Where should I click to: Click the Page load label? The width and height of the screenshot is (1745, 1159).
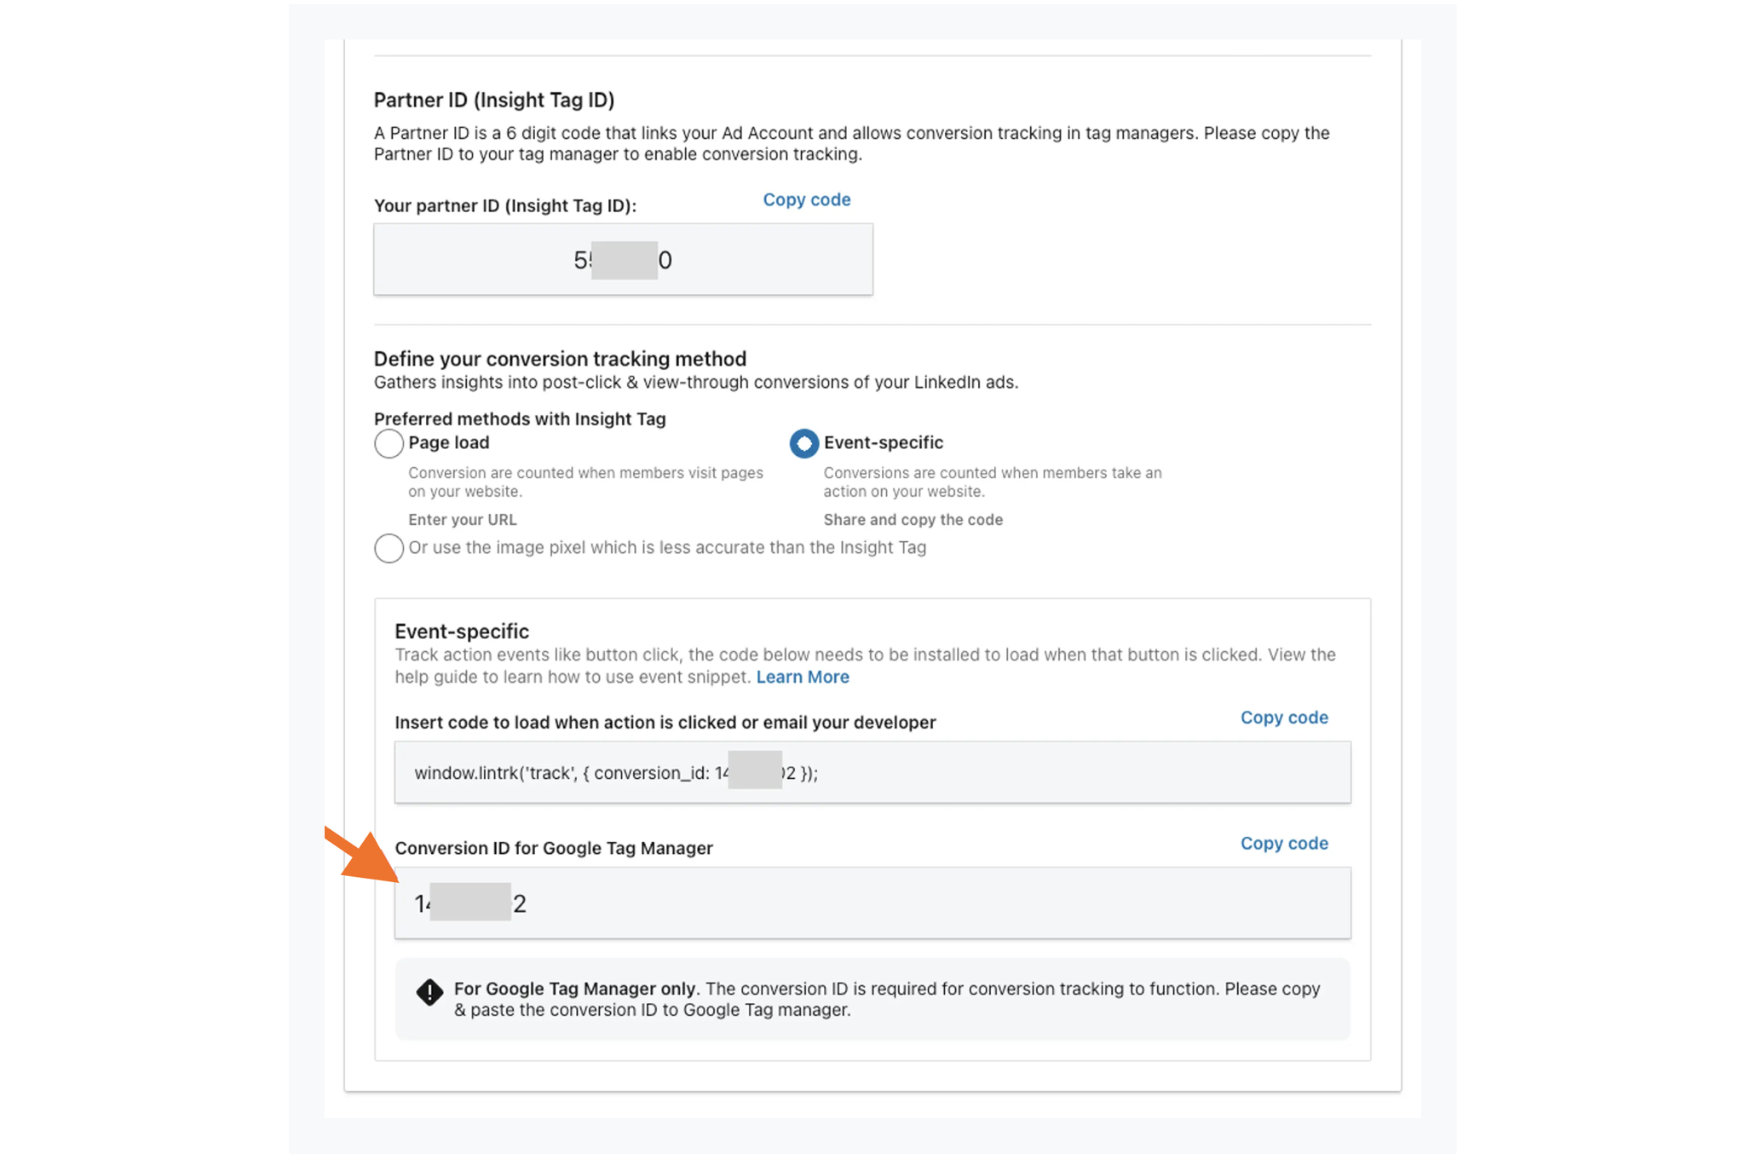448,442
